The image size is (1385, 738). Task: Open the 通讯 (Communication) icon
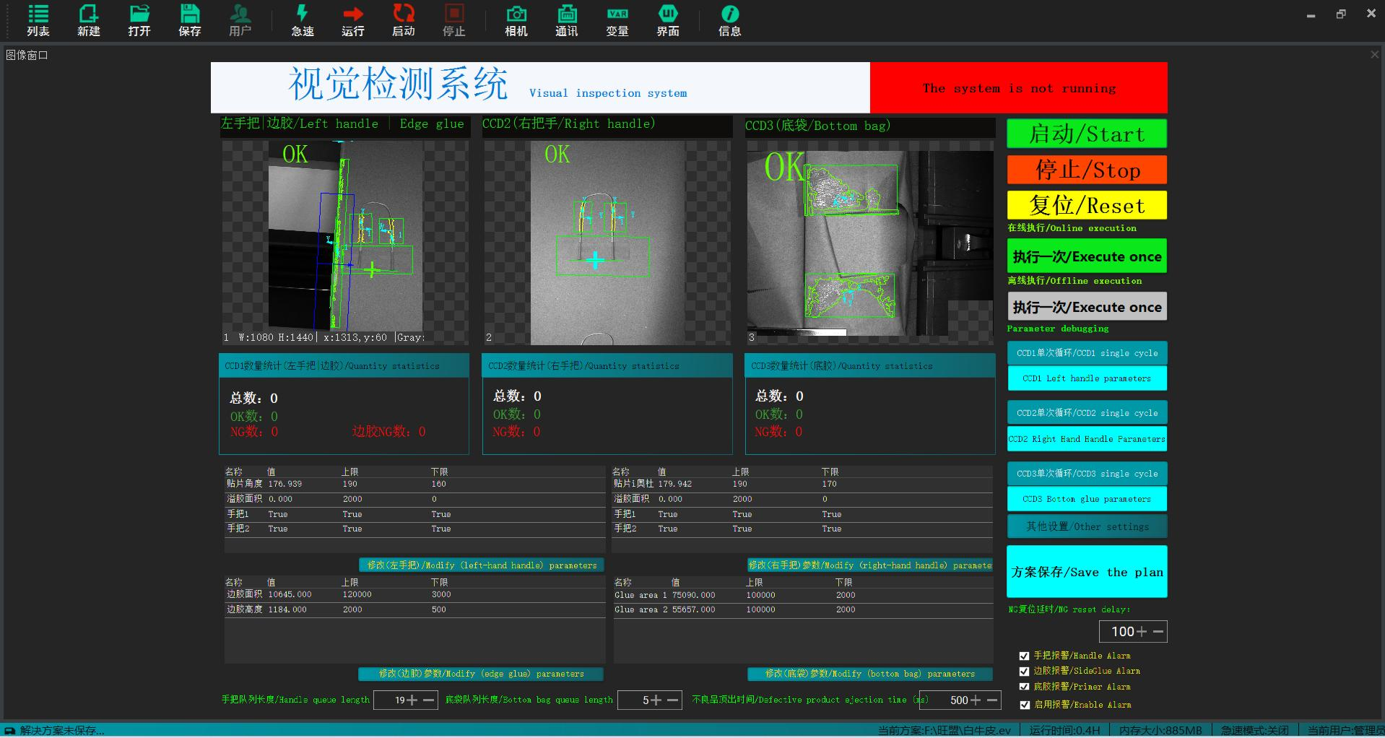567,20
